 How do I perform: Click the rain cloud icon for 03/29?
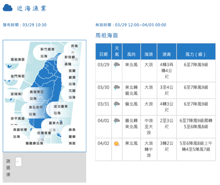point(117,65)
